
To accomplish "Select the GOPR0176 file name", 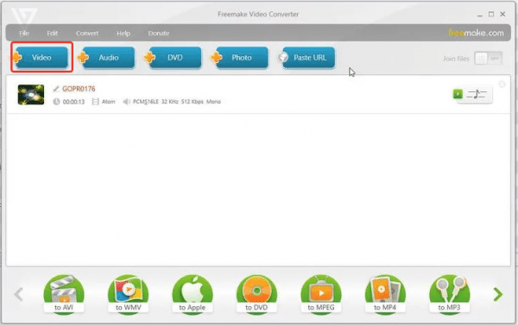I will (x=79, y=89).
